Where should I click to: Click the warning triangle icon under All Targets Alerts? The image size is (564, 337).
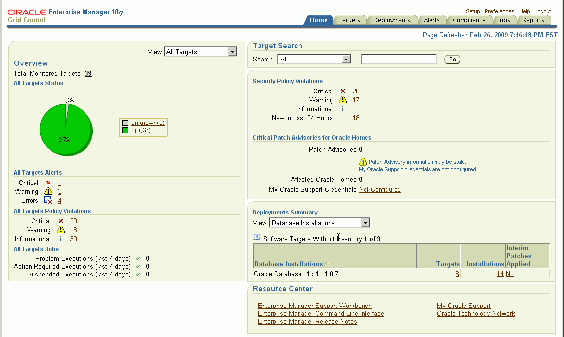[x=48, y=191]
